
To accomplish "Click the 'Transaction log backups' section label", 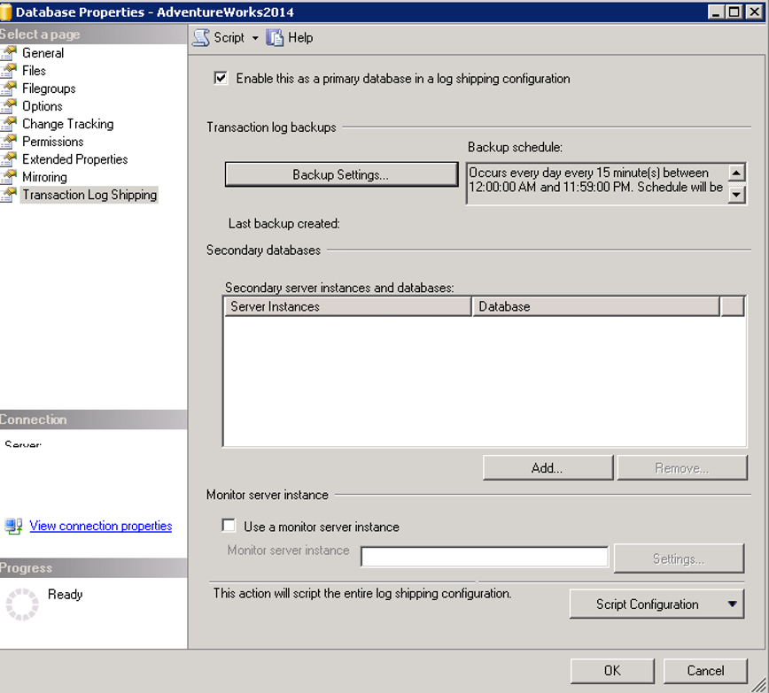I will (271, 127).
